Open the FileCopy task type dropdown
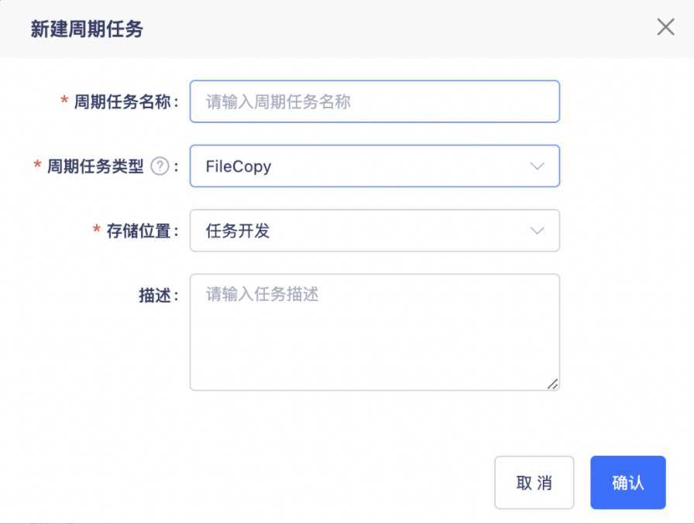The width and height of the screenshot is (694, 524). click(374, 166)
